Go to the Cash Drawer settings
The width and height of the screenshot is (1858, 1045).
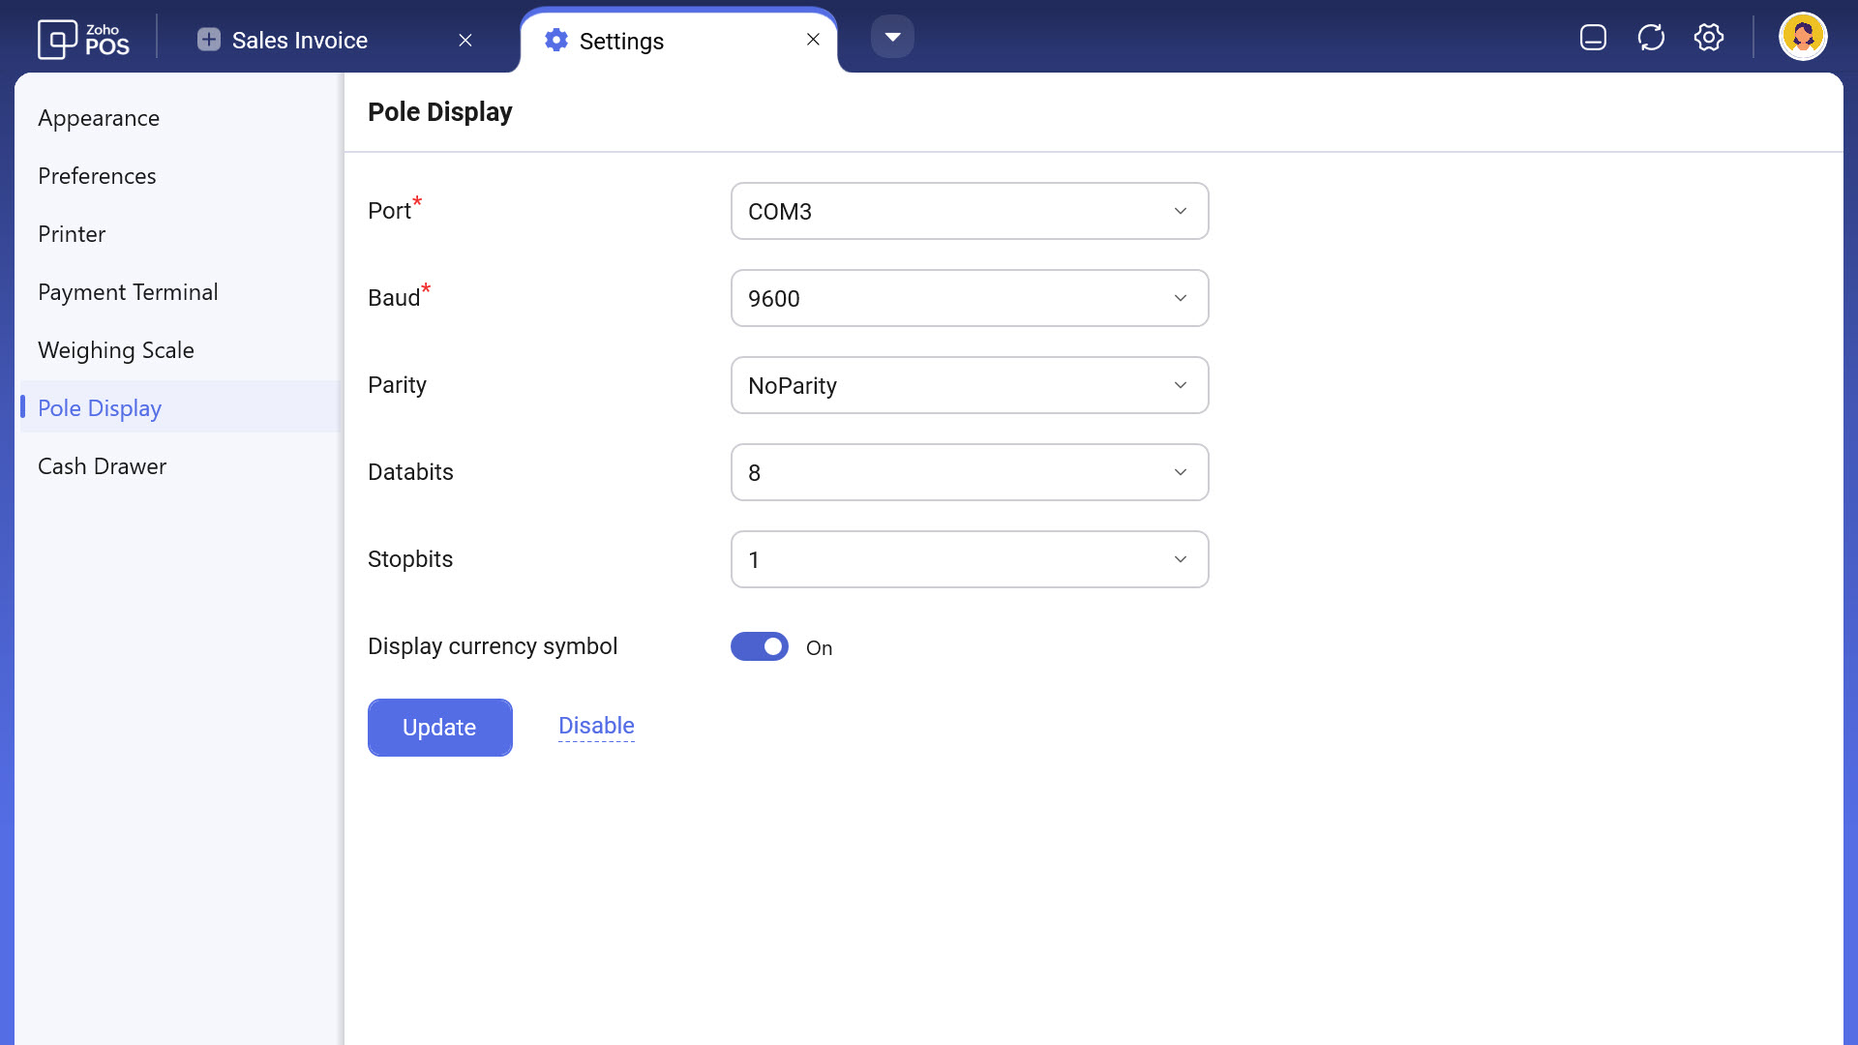click(102, 466)
